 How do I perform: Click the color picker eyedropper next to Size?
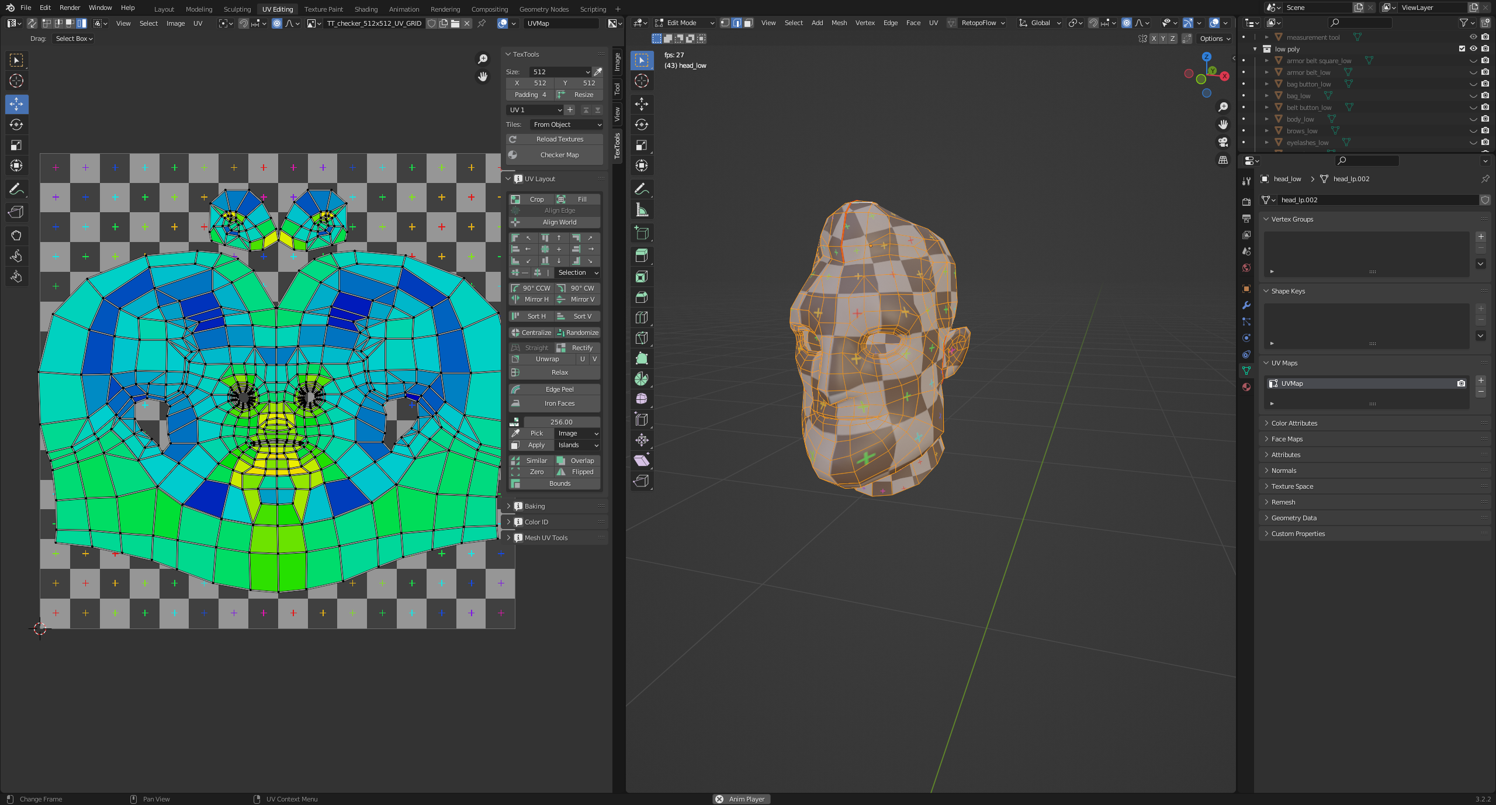click(x=598, y=72)
